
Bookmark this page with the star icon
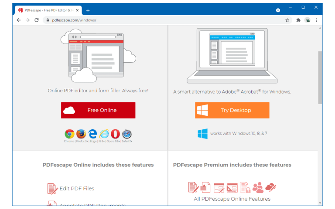(x=287, y=20)
